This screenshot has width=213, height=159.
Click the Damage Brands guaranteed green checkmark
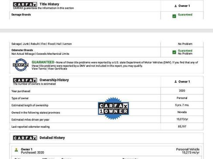[174, 16]
